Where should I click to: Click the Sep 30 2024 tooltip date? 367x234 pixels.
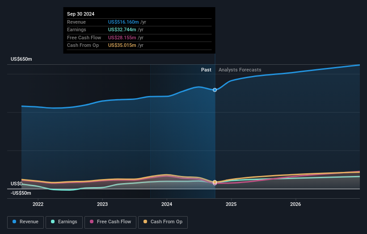point(81,14)
